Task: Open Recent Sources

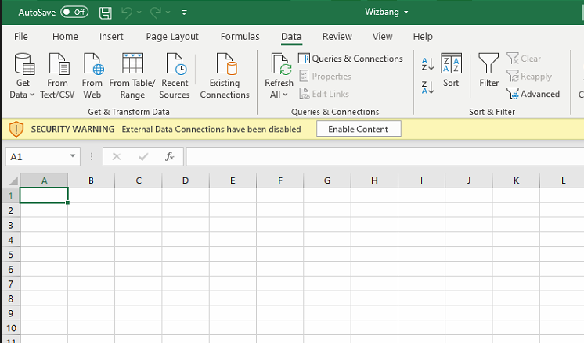Action: tap(175, 76)
